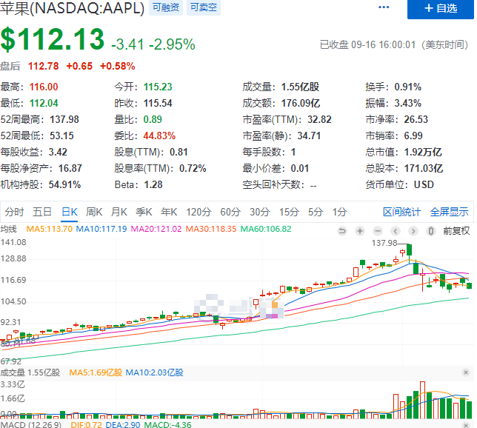This screenshot has height=428, width=477.
Task: Zoom out the chart with minus icon
Action: click(378, 231)
